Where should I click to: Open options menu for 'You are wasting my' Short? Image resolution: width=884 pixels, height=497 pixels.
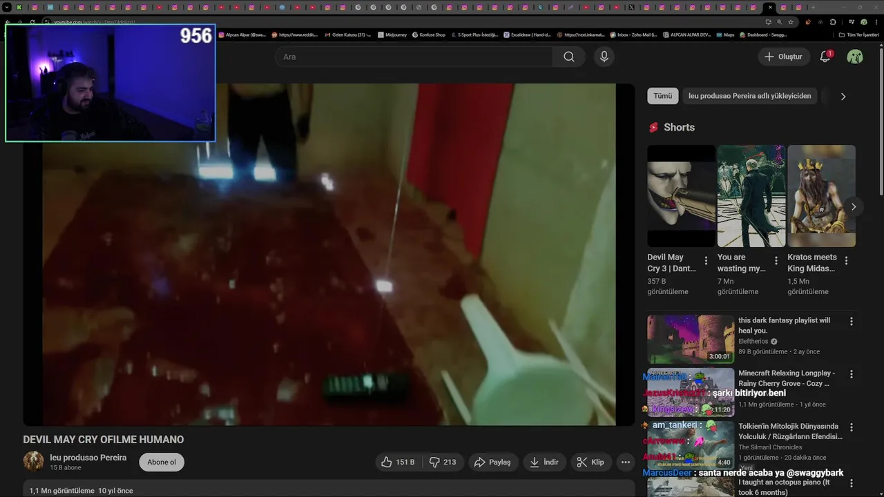coord(776,261)
